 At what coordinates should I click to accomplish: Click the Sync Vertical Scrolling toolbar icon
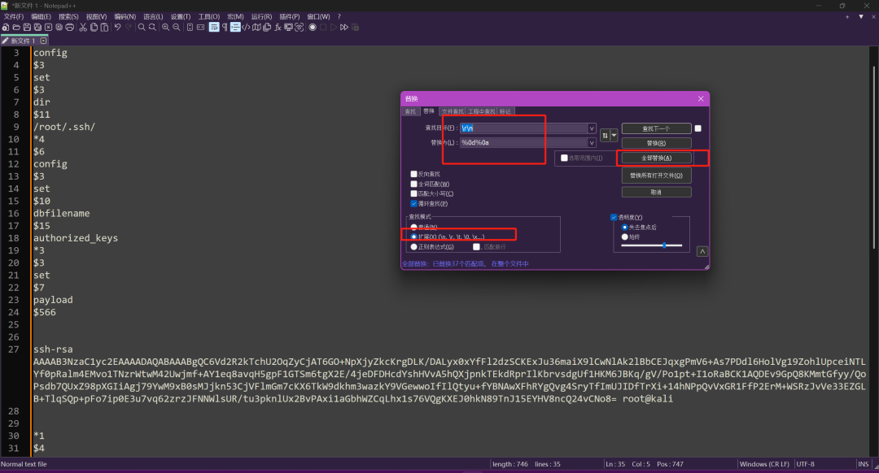click(x=190, y=27)
